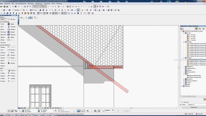Viewport: 206px width, 116px height.
Task: Collapse the Разрезы (sections) tree node
Action: tap(184, 42)
